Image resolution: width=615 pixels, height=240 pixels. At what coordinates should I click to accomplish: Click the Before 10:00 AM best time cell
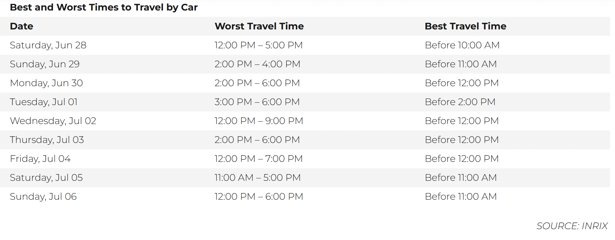click(x=462, y=45)
